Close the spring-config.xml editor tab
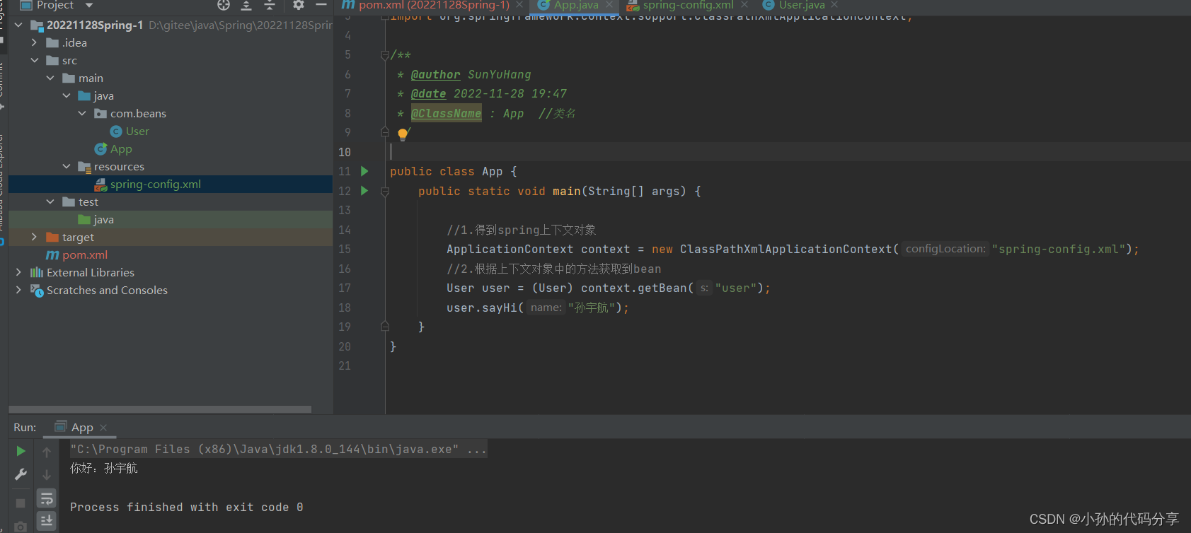Image resolution: width=1191 pixels, height=533 pixels. pyautogui.click(x=744, y=5)
